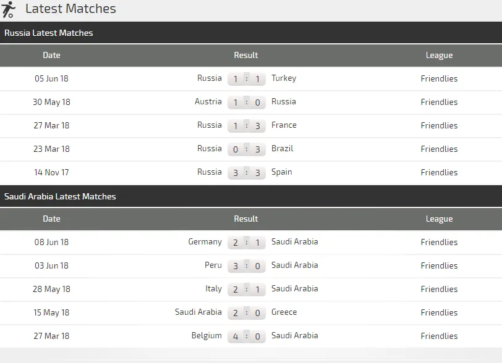
Task: Click the soccer player icon beside Latest Matches
Action: click(x=9, y=9)
